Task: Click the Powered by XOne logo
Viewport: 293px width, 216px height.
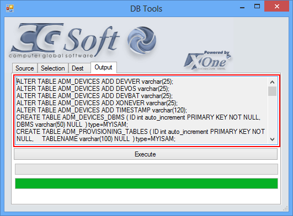Action: point(208,61)
